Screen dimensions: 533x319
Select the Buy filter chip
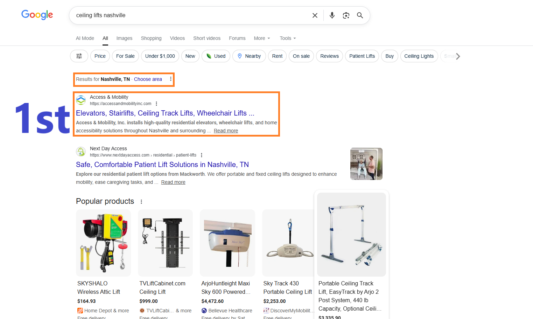390,56
